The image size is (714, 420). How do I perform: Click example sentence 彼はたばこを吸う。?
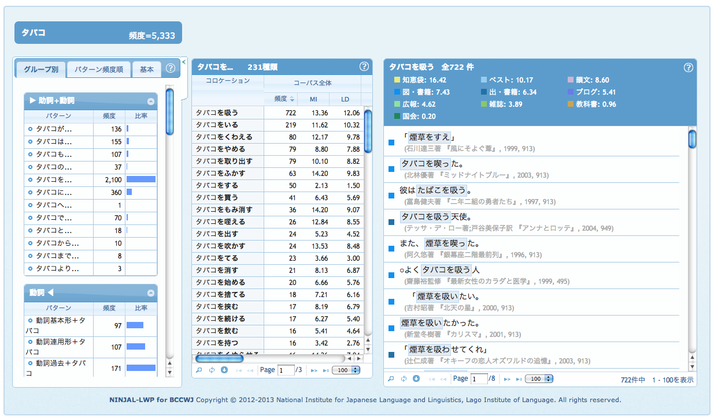(x=436, y=190)
